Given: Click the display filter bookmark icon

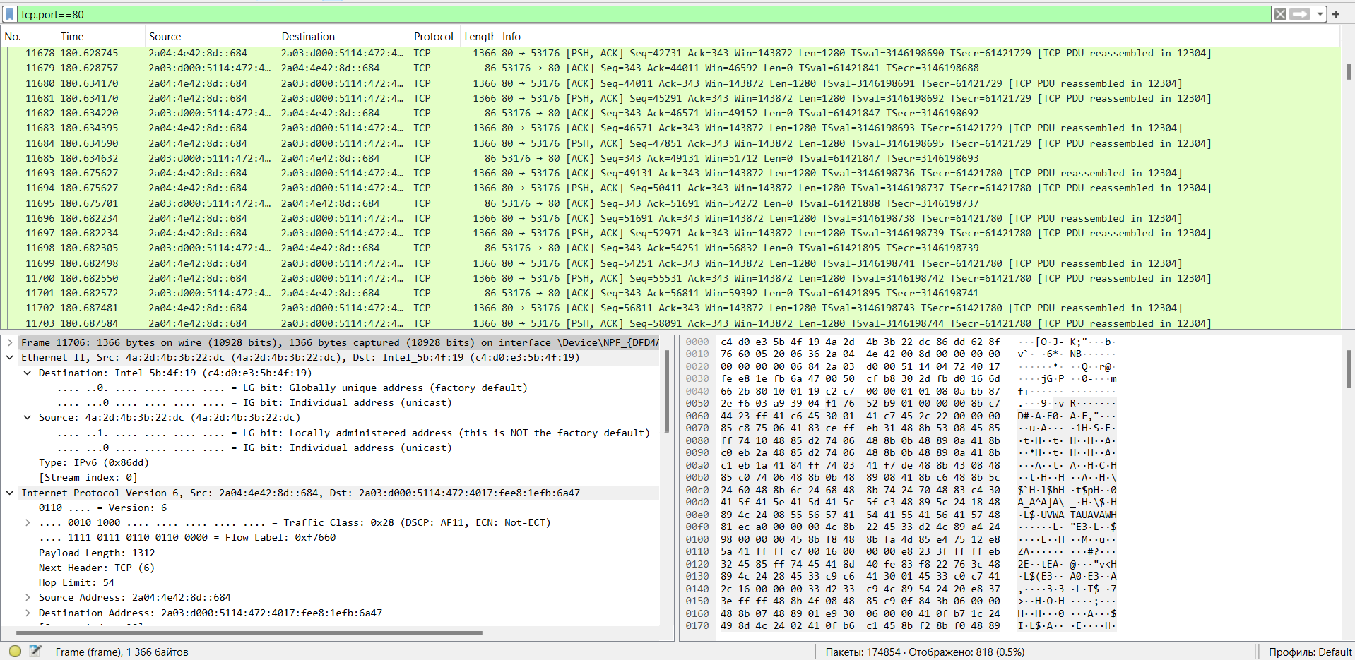Looking at the screenshot, I should [x=10, y=14].
